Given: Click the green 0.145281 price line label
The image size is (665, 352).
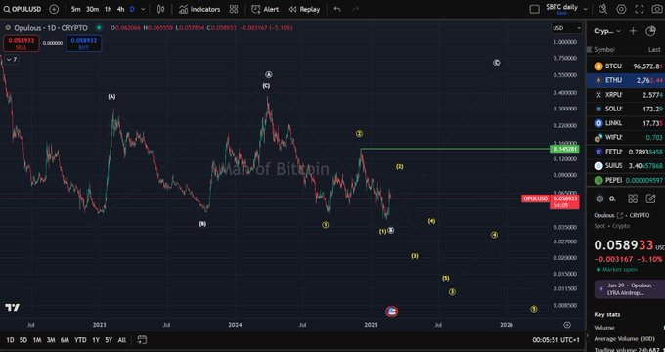Looking at the screenshot, I should 564,149.
